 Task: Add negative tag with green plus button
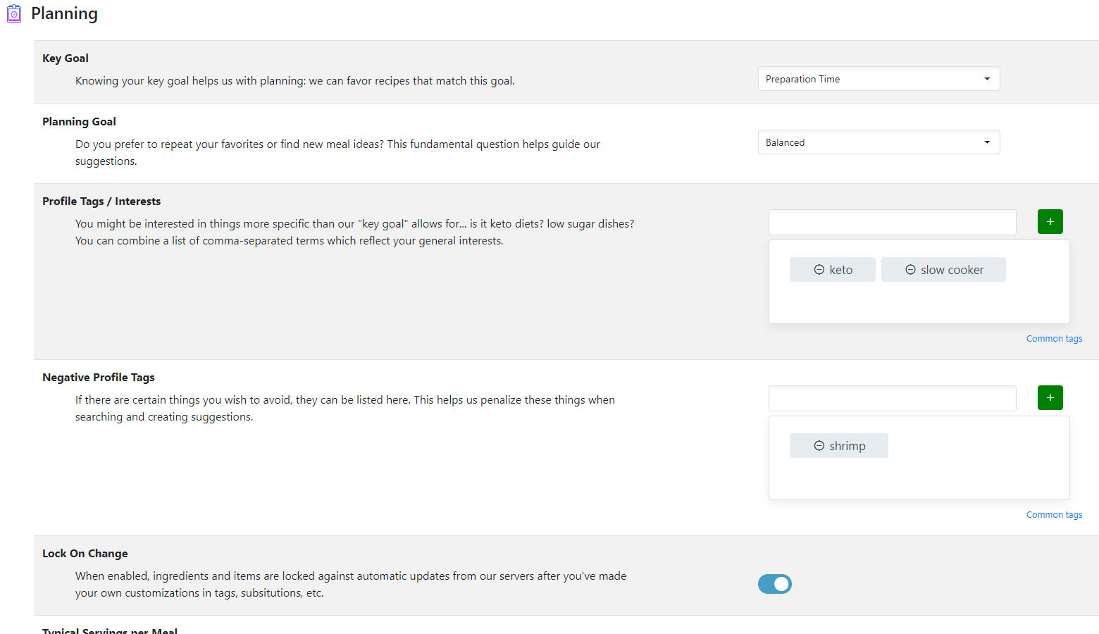pos(1050,398)
